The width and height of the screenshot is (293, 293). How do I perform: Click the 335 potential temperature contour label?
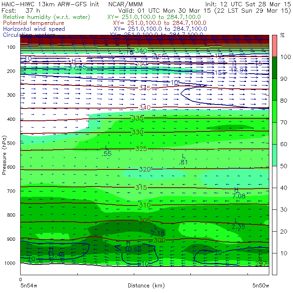(137, 118)
